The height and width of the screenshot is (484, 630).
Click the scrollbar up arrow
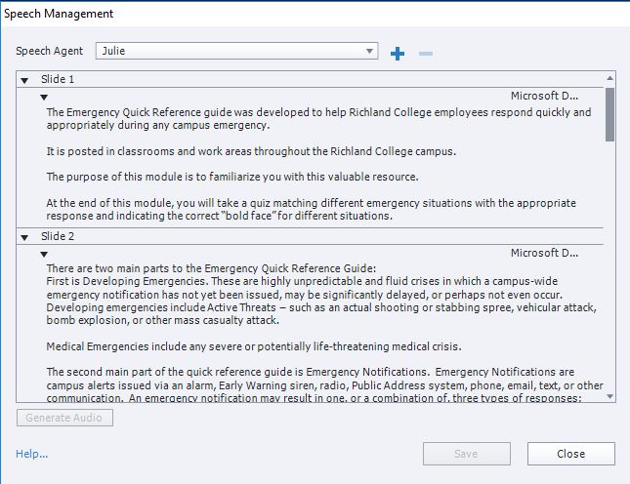click(x=609, y=78)
